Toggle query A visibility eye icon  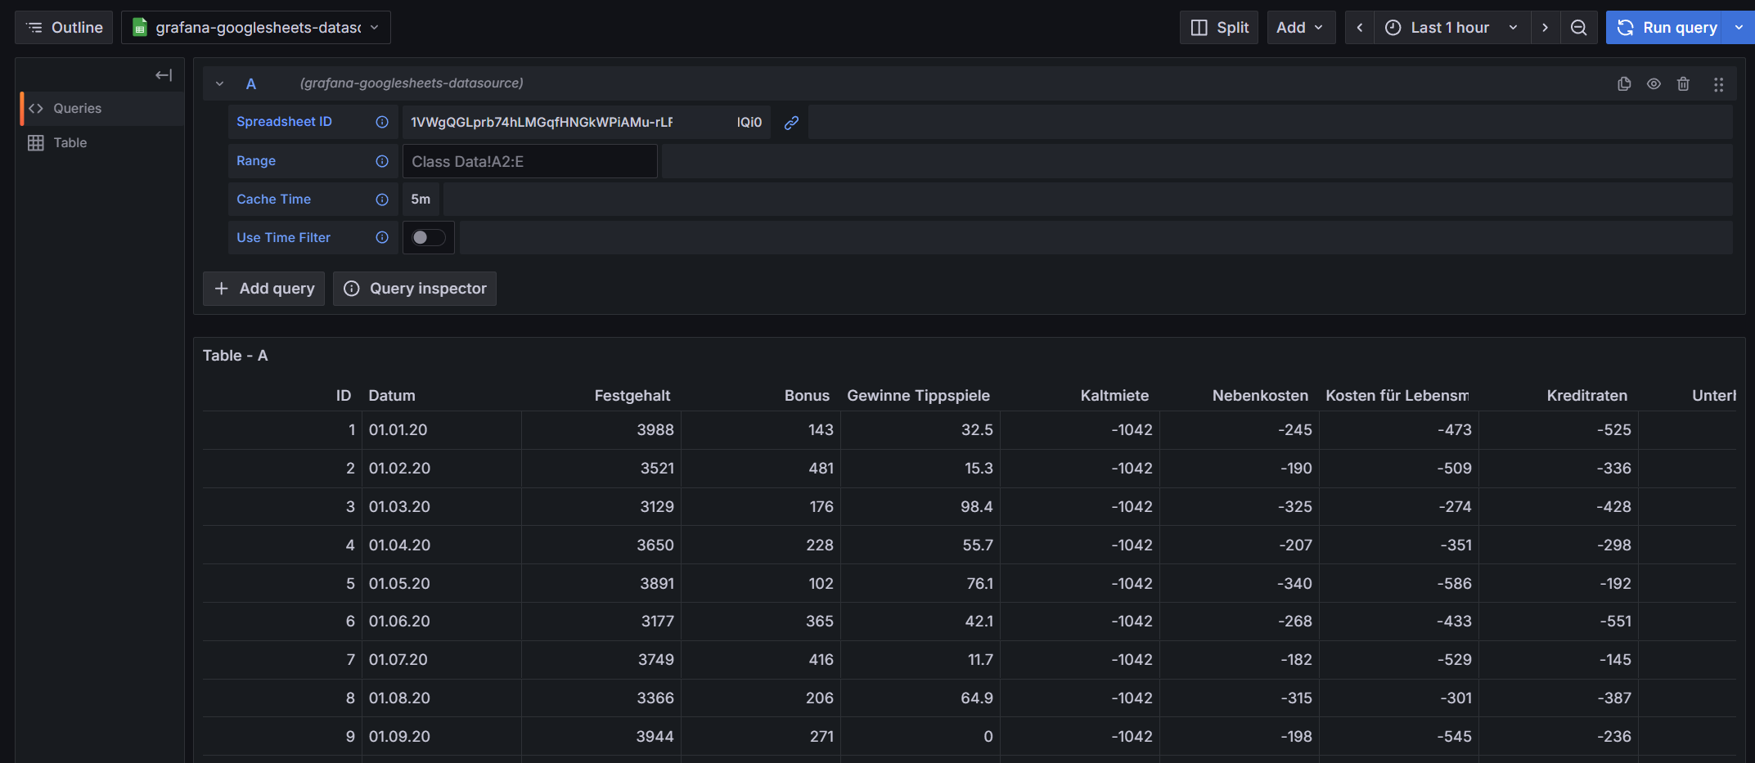(x=1654, y=83)
